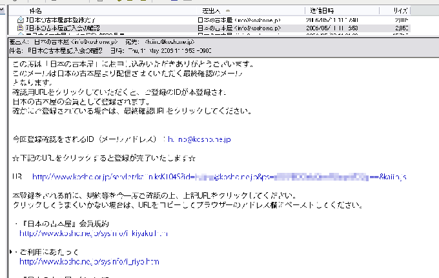
Task: Click the body line starting with この度は「日本の古本屋」
Action: (x=133, y=64)
